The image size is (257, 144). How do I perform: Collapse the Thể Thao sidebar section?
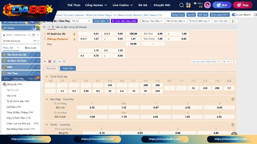21,73
